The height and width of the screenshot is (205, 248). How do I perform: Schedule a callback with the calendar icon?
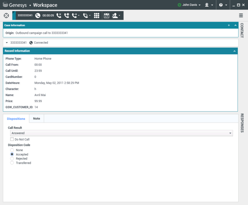106,15
